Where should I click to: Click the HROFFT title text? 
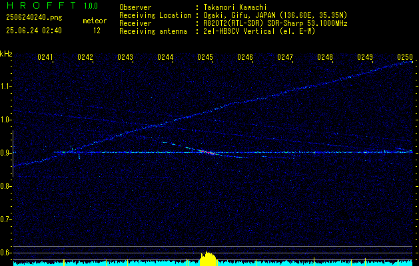click(41, 5)
